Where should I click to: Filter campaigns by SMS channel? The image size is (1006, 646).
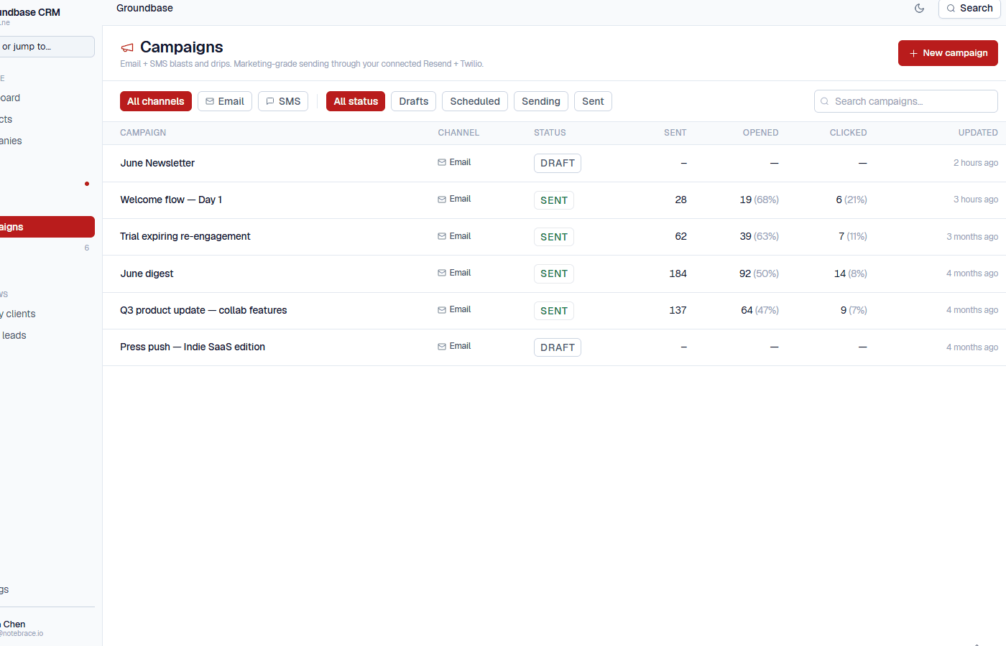click(283, 101)
